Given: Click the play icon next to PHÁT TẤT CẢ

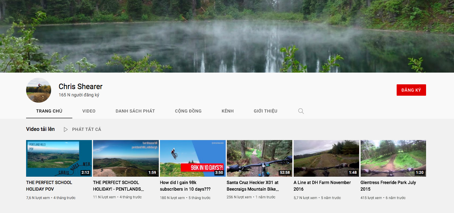Looking at the screenshot, I should point(65,129).
